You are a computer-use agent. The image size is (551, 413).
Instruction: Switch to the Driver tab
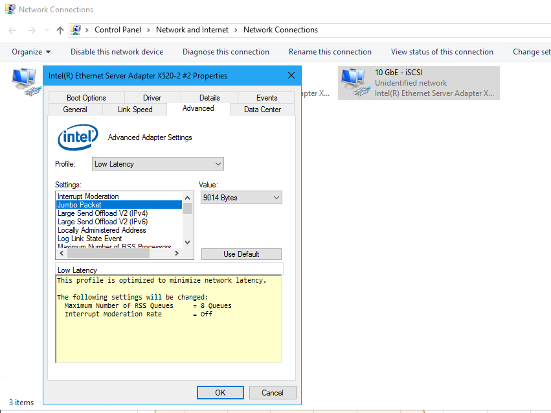click(x=152, y=98)
